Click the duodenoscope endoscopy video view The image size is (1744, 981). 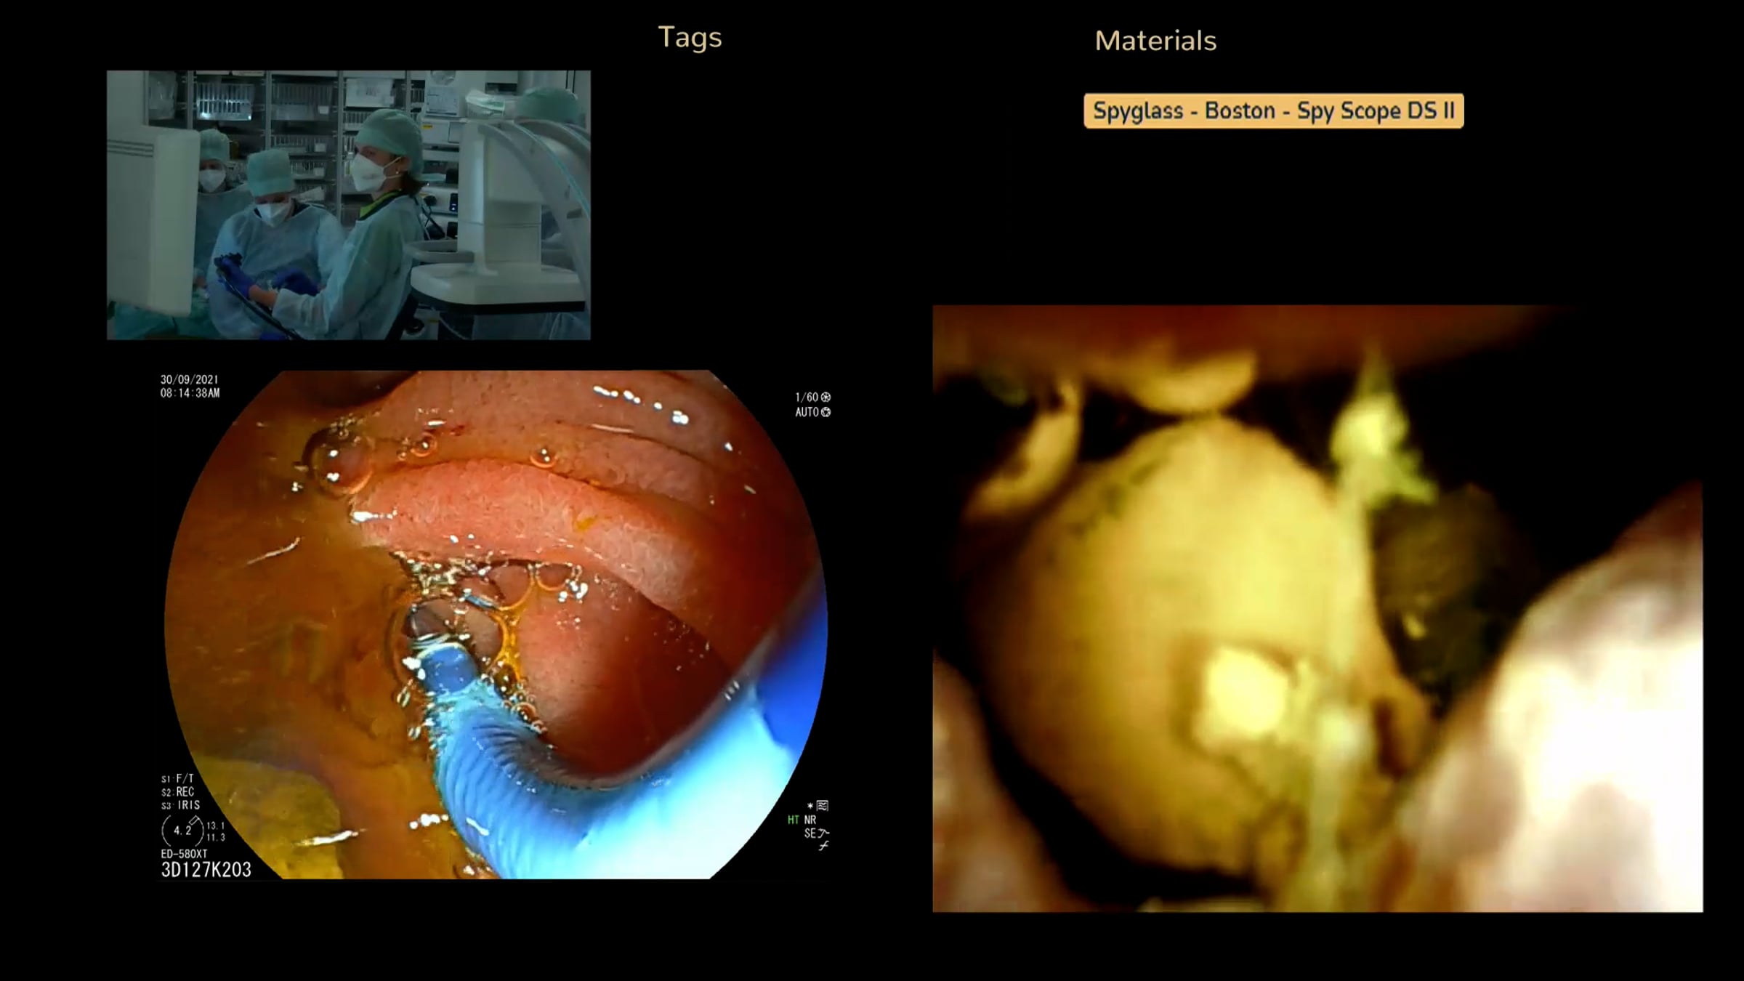click(x=494, y=625)
